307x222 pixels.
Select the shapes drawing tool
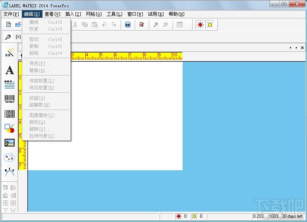click(x=10, y=128)
